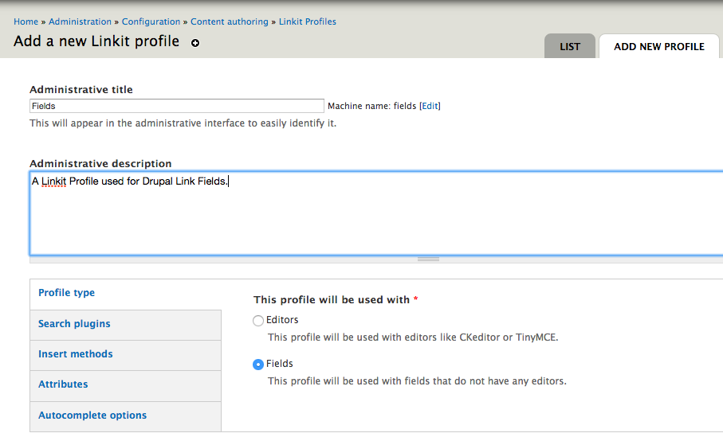This screenshot has width=723, height=437.
Task: Open Autocomplete options settings tab
Action: pyautogui.click(x=92, y=416)
